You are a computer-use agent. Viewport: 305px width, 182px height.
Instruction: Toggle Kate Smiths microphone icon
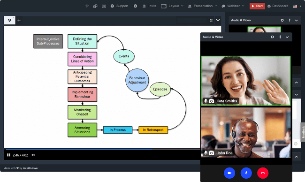pos(206,101)
